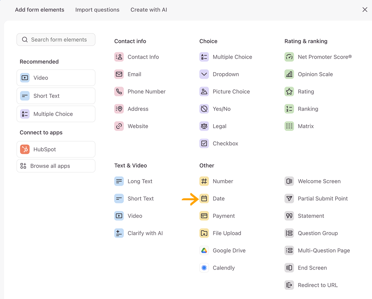Open Browse all apps
This screenshot has width=372, height=299.
click(x=56, y=166)
